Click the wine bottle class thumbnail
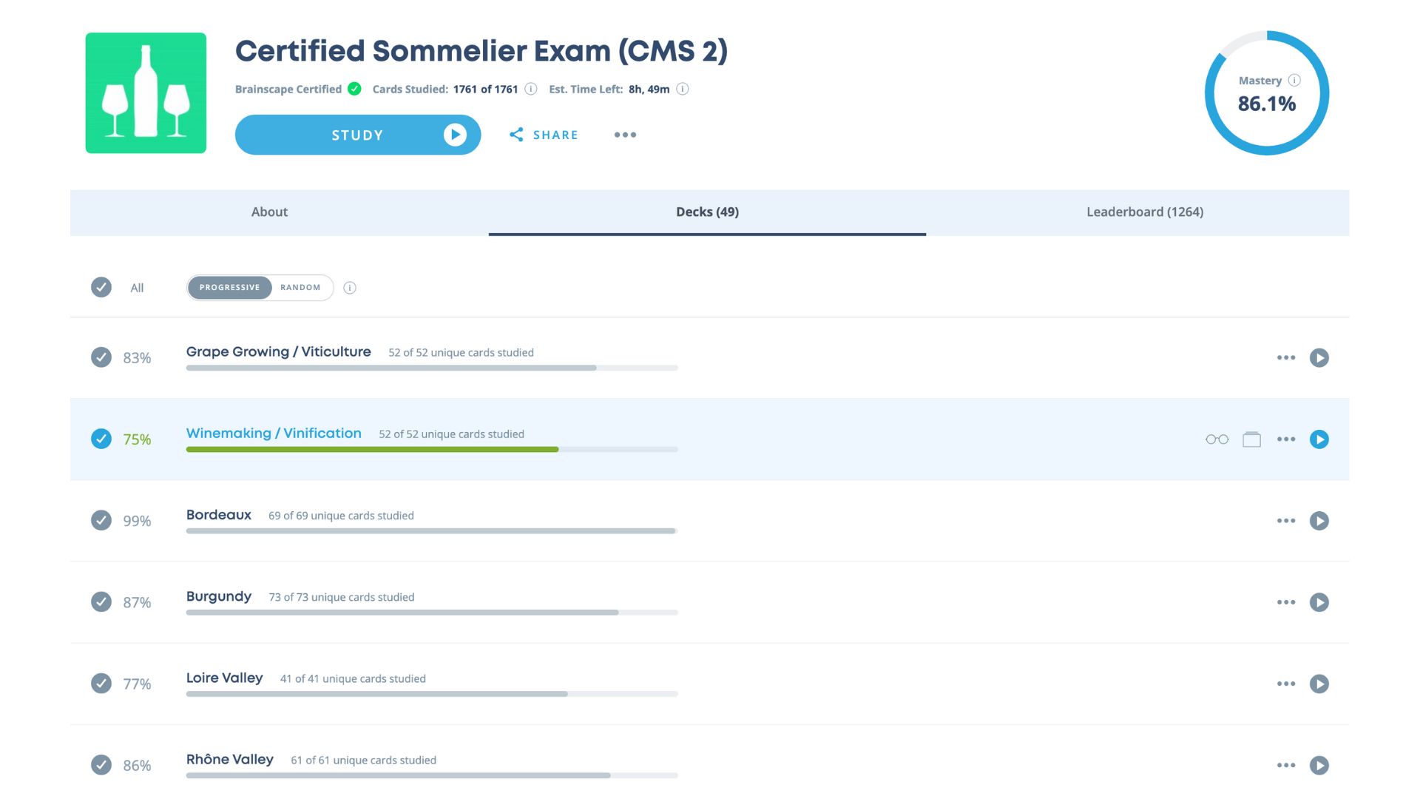 pyautogui.click(x=146, y=93)
